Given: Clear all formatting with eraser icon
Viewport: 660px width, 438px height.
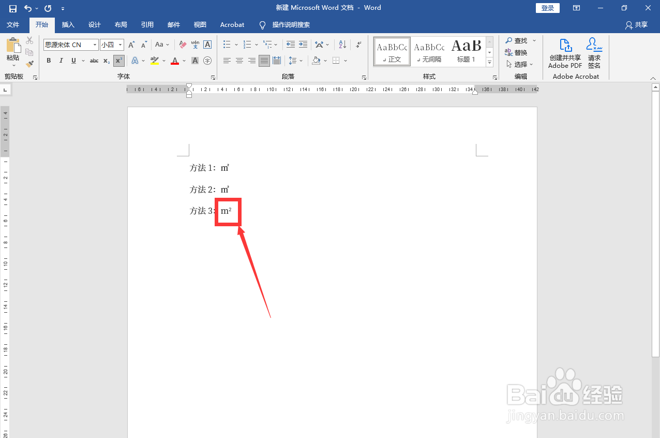Looking at the screenshot, I should click(183, 45).
